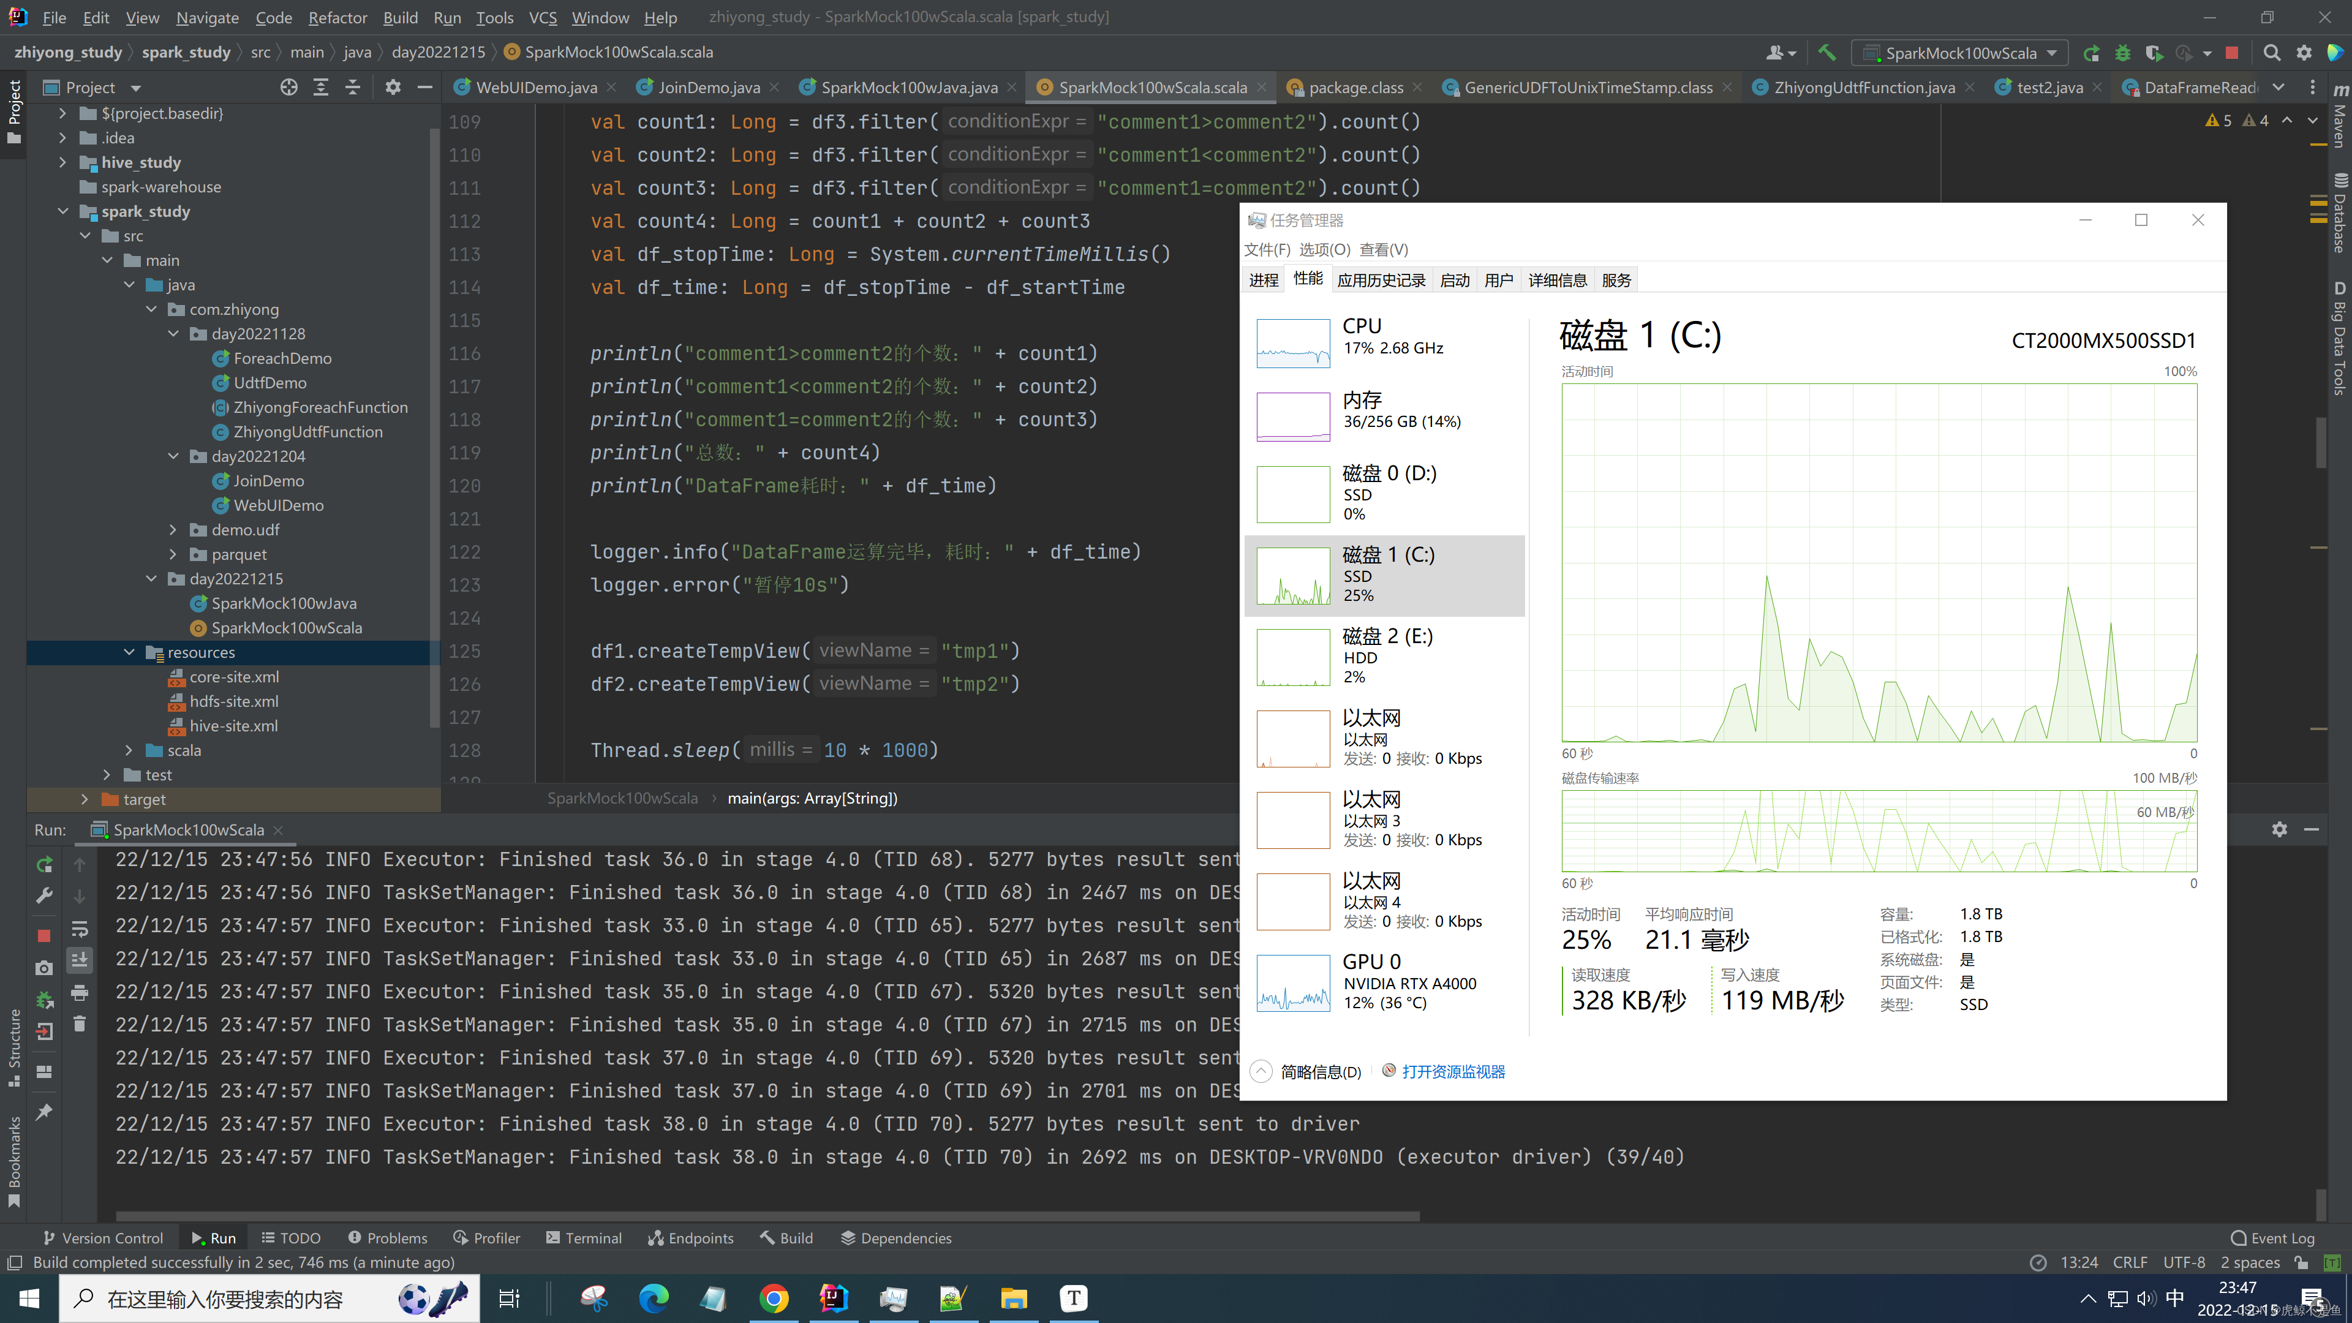Image resolution: width=2352 pixels, height=1323 pixels.
Task: Click Select Opened File target icon
Action: click(288, 88)
